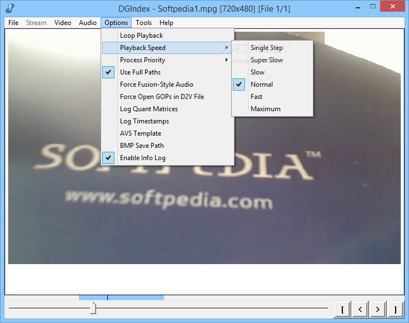The width and height of the screenshot is (409, 323).
Task: Enable Loop Playback option
Action: [x=168, y=36]
